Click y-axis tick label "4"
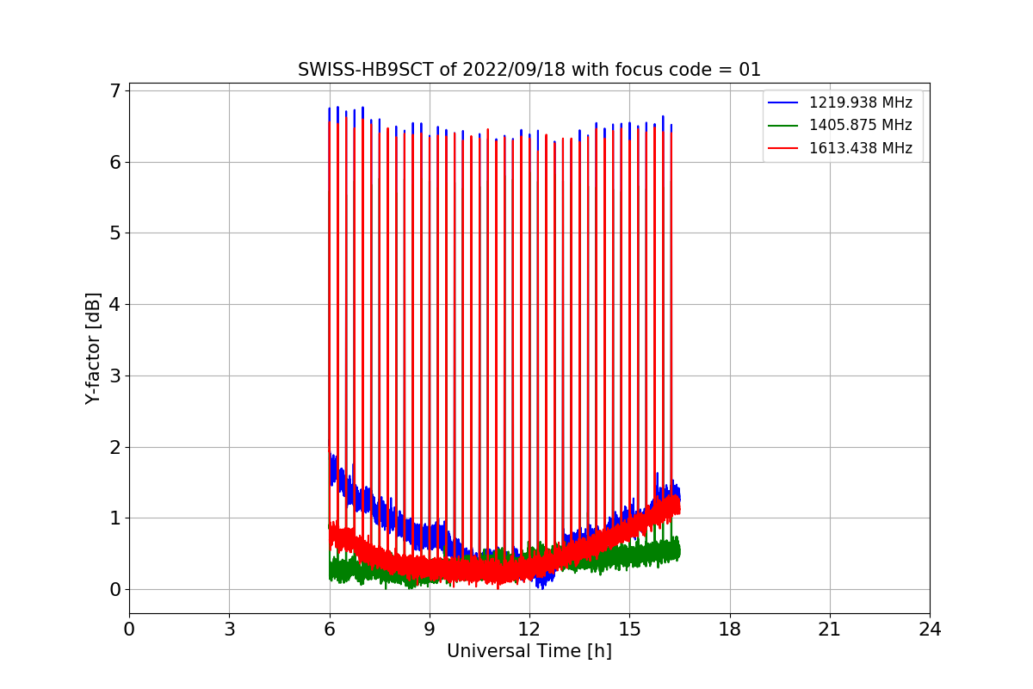 pos(115,305)
